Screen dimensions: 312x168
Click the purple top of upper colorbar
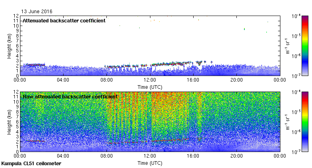click(305, 18)
